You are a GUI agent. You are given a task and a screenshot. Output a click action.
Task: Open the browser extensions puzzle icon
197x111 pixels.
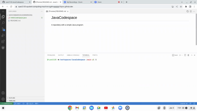[x=186, y=6]
